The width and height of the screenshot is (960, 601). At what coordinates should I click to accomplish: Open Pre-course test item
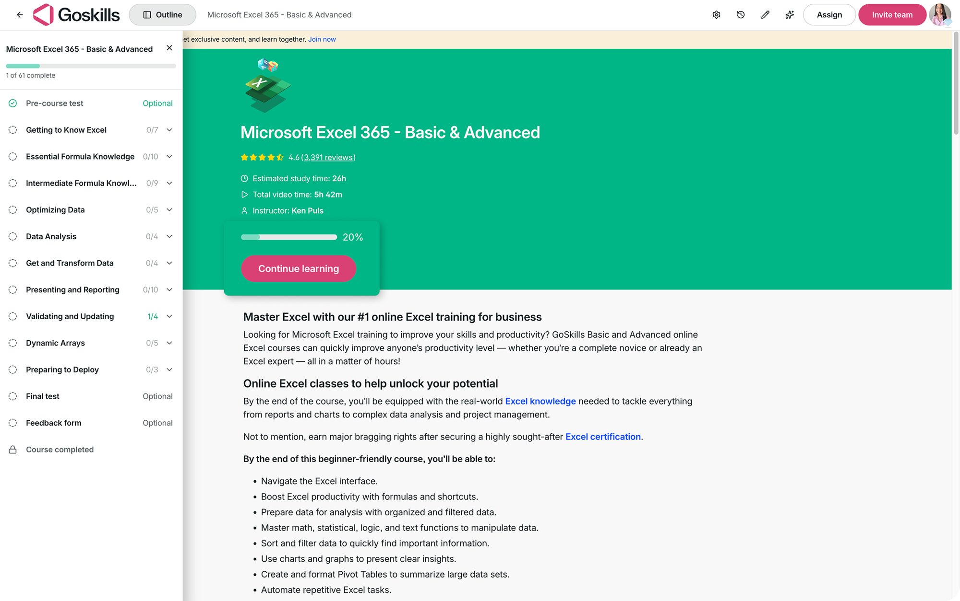tap(91, 103)
